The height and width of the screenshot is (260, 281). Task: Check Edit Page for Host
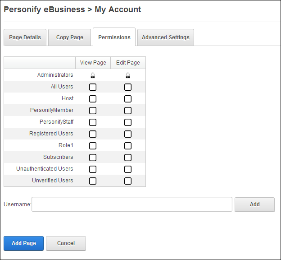[x=128, y=99]
